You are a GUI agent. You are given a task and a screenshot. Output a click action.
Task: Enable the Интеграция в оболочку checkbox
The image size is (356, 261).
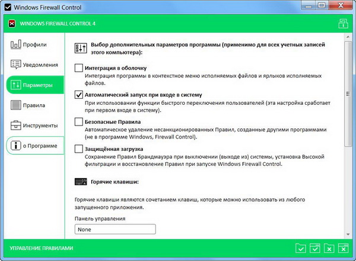pos(79,68)
